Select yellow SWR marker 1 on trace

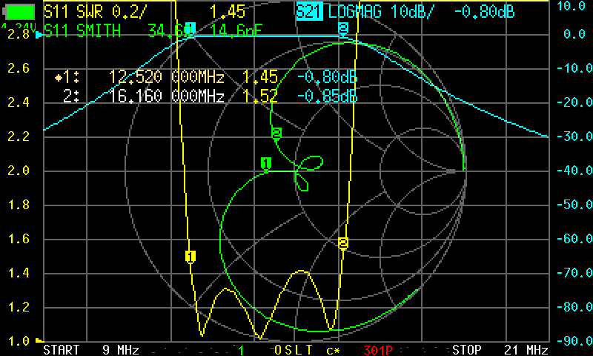[x=191, y=257]
